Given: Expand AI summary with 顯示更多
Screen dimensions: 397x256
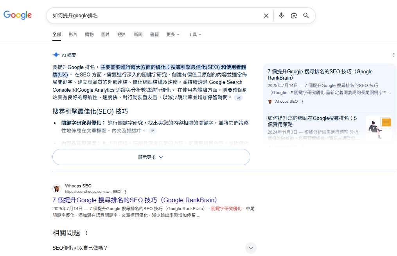Looking at the screenshot, I should point(151,157).
